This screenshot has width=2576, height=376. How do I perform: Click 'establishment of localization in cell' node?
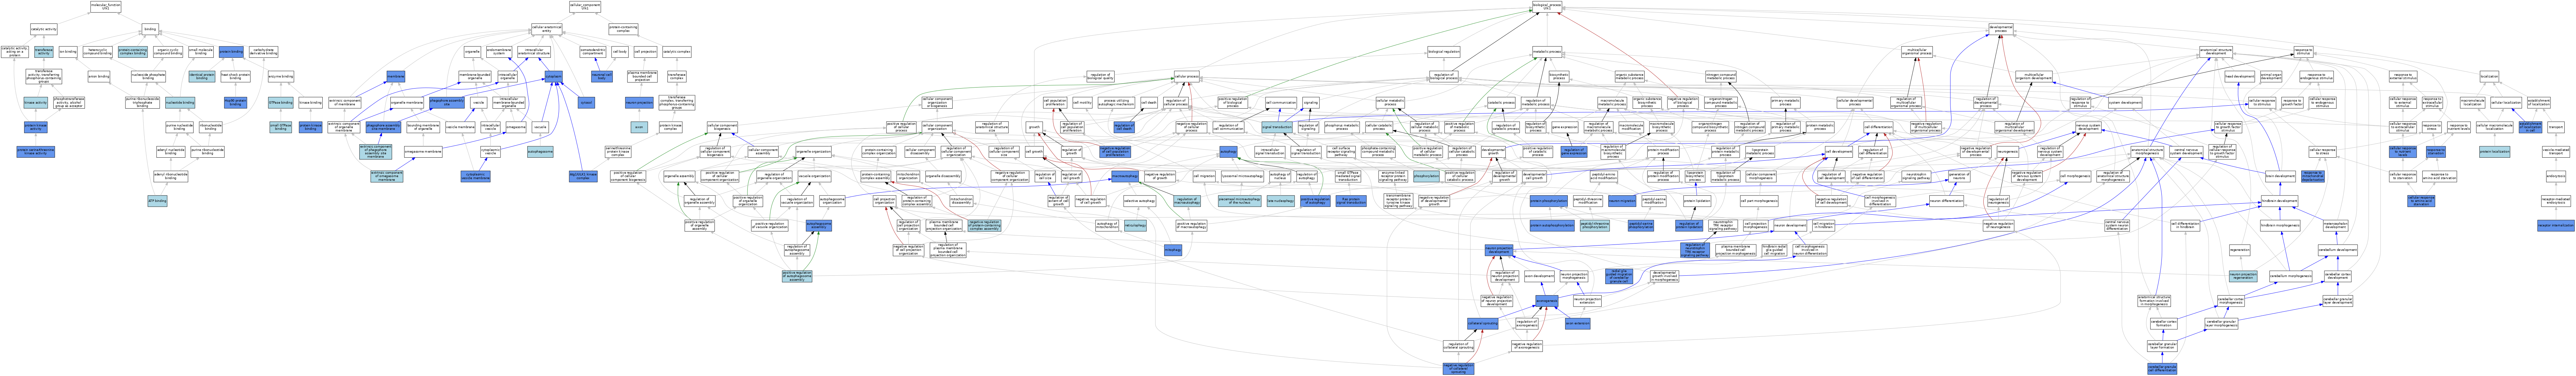2530,127
